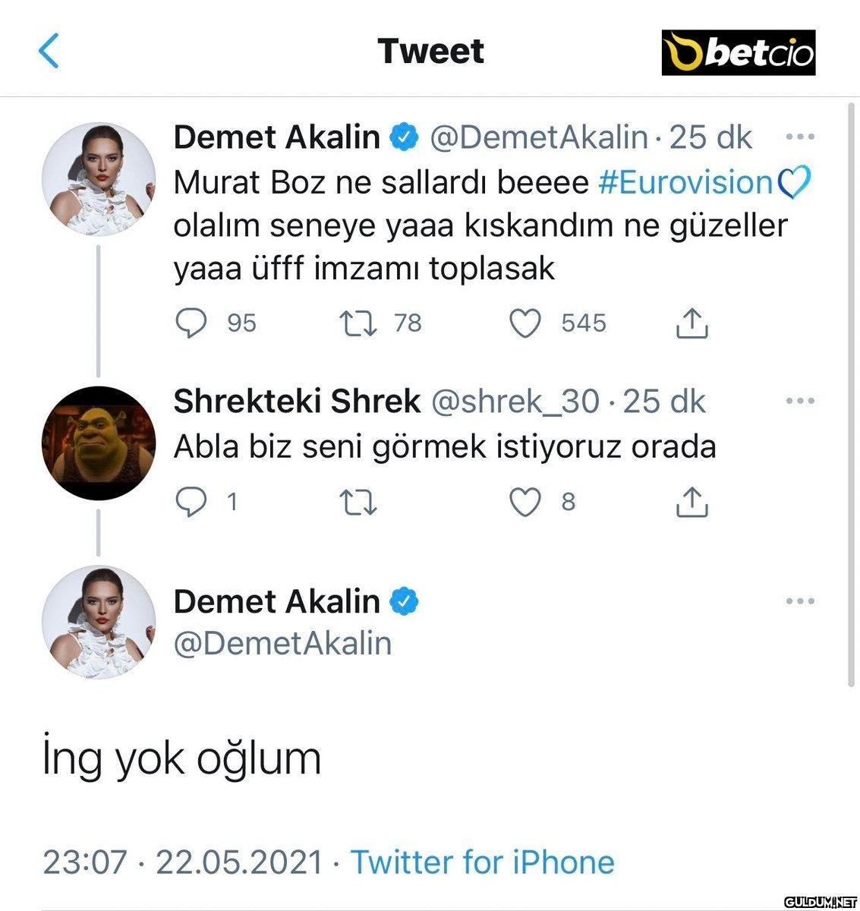Image resolution: width=860 pixels, height=911 pixels.
Task: Open Shrekteki Shrek's profile picture
Action: pyautogui.click(x=99, y=443)
